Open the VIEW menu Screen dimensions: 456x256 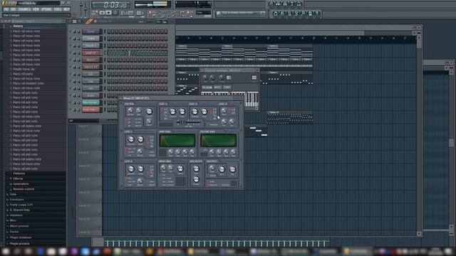pyautogui.click(x=36, y=9)
